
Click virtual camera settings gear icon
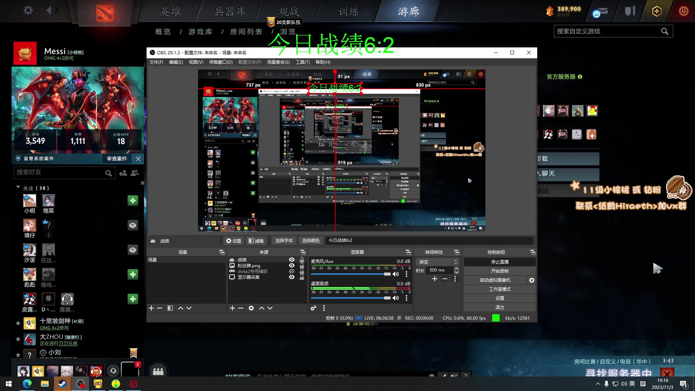pos(531,280)
